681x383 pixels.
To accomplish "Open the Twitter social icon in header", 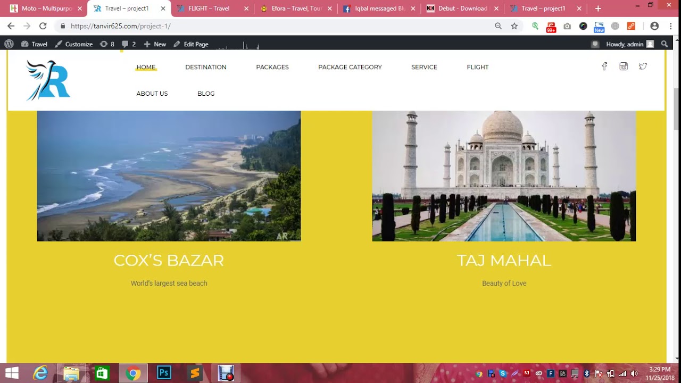I will (x=643, y=66).
